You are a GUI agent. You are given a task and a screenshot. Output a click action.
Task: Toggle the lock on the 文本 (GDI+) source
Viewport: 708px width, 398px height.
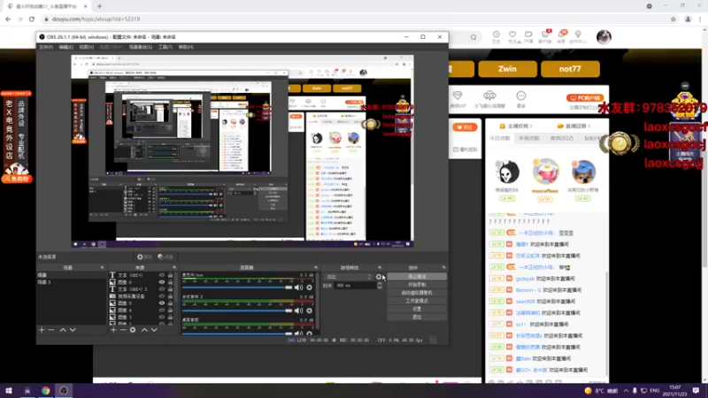(170, 275)
